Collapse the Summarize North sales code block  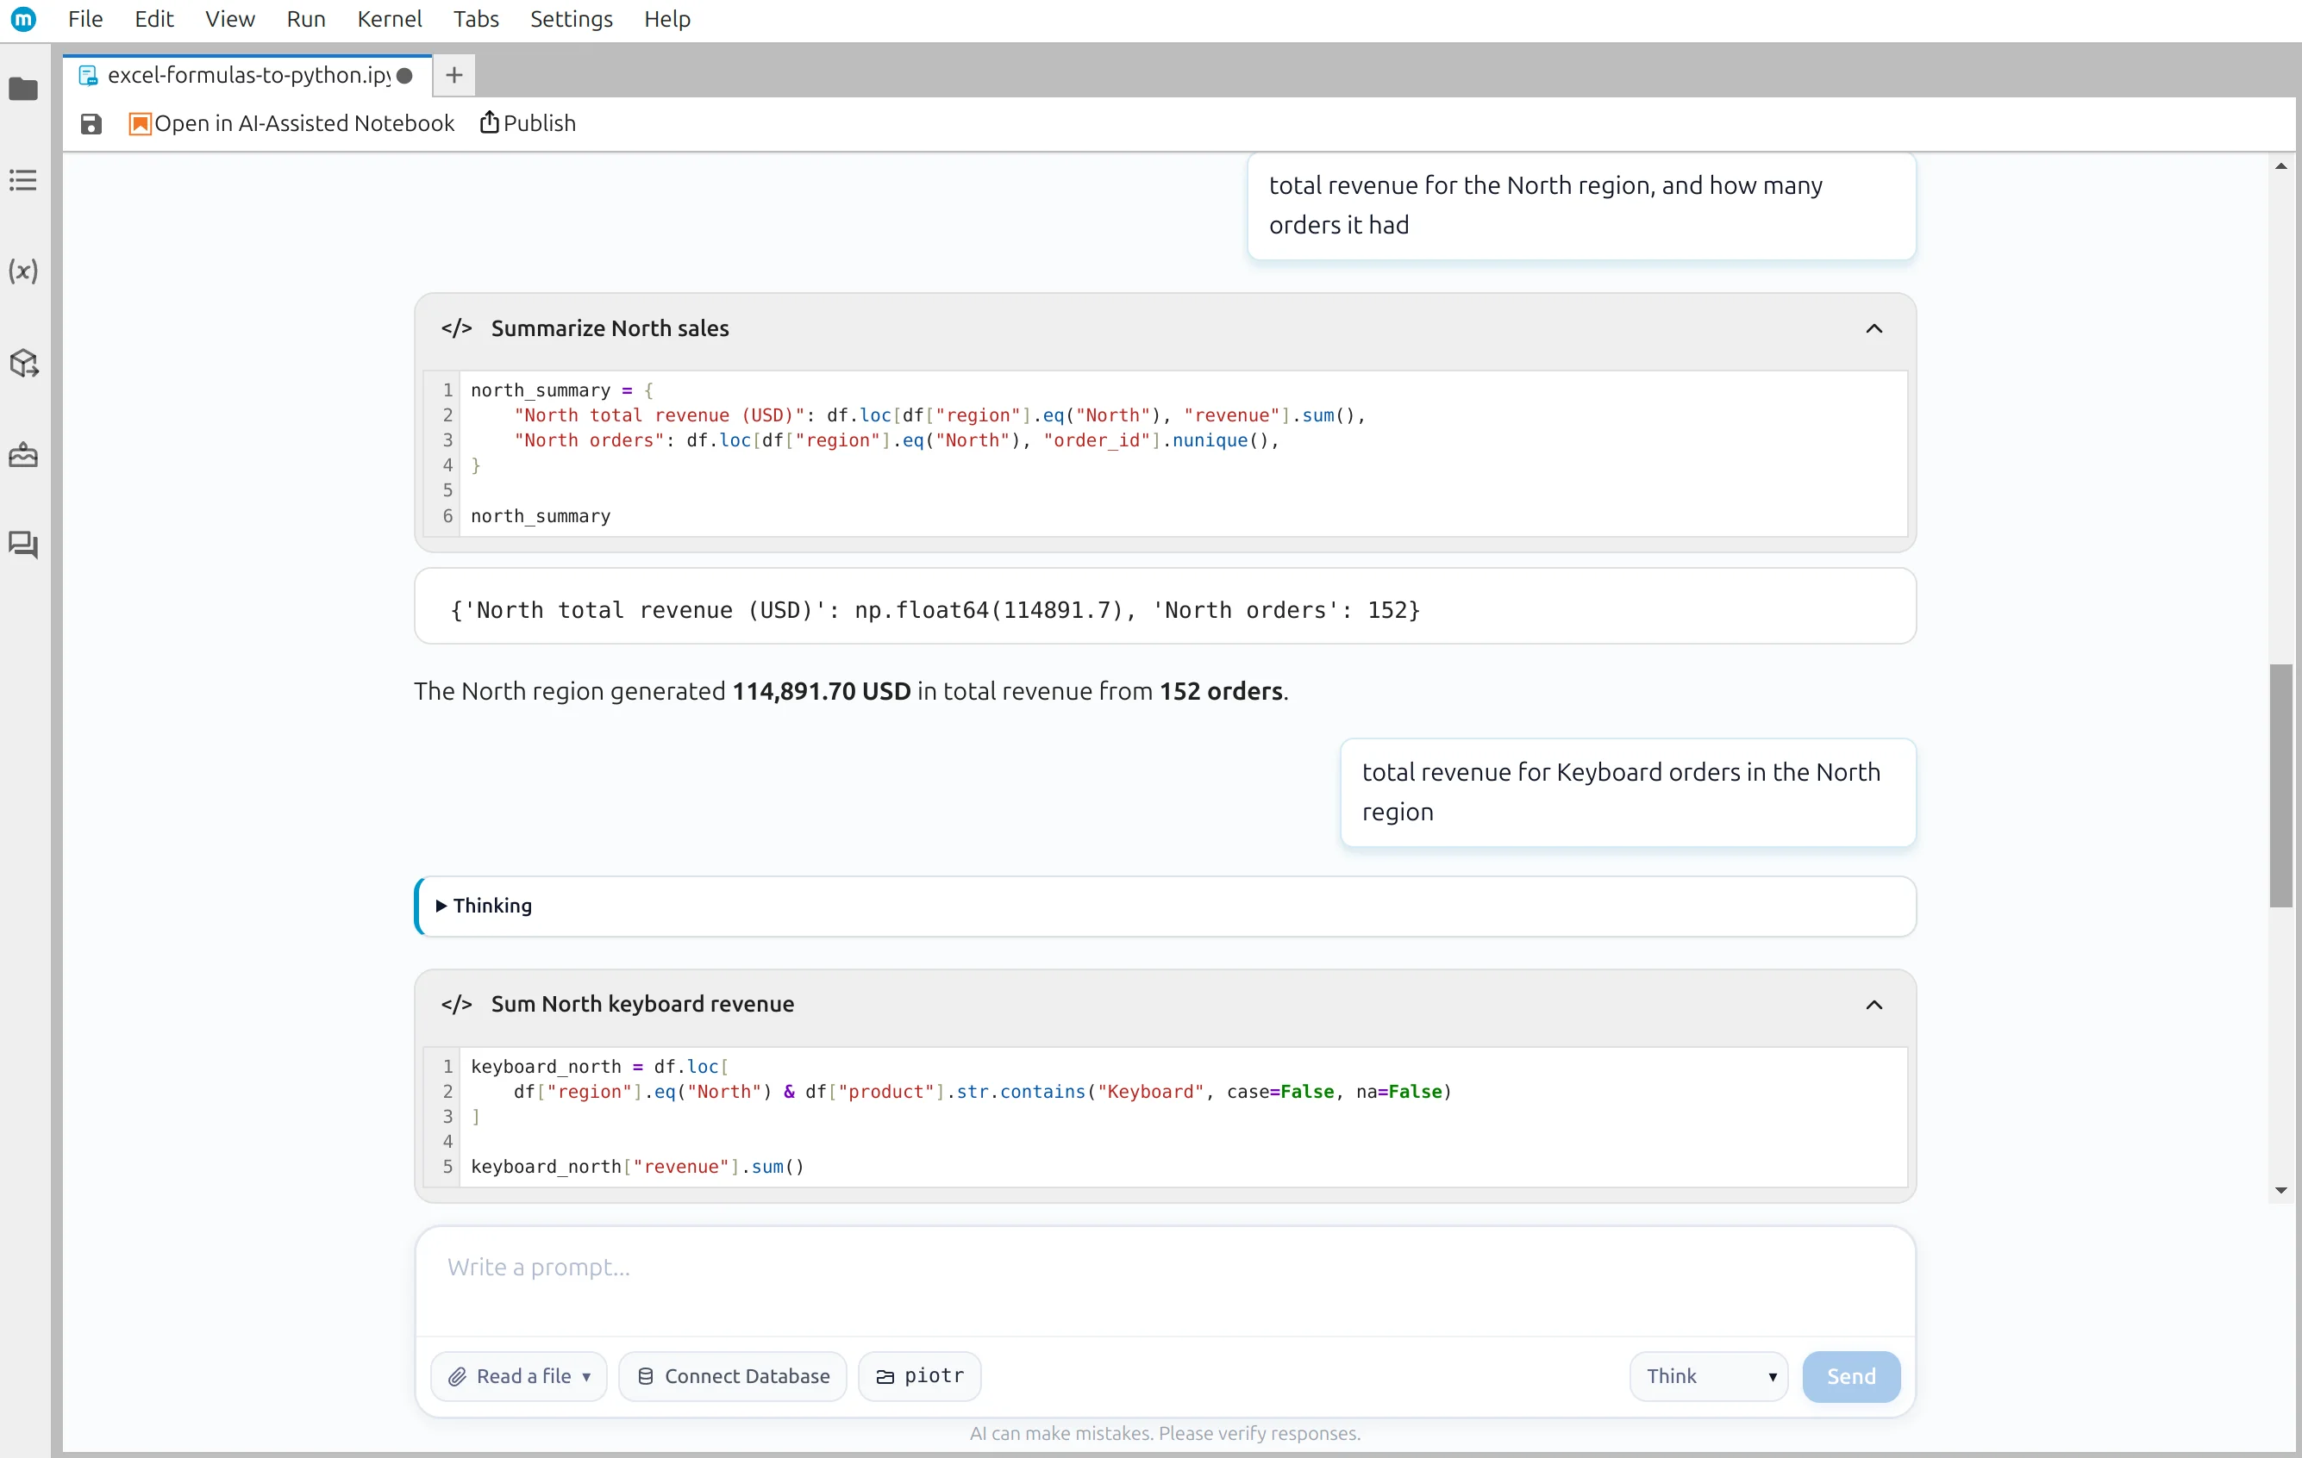[1874, 330]
